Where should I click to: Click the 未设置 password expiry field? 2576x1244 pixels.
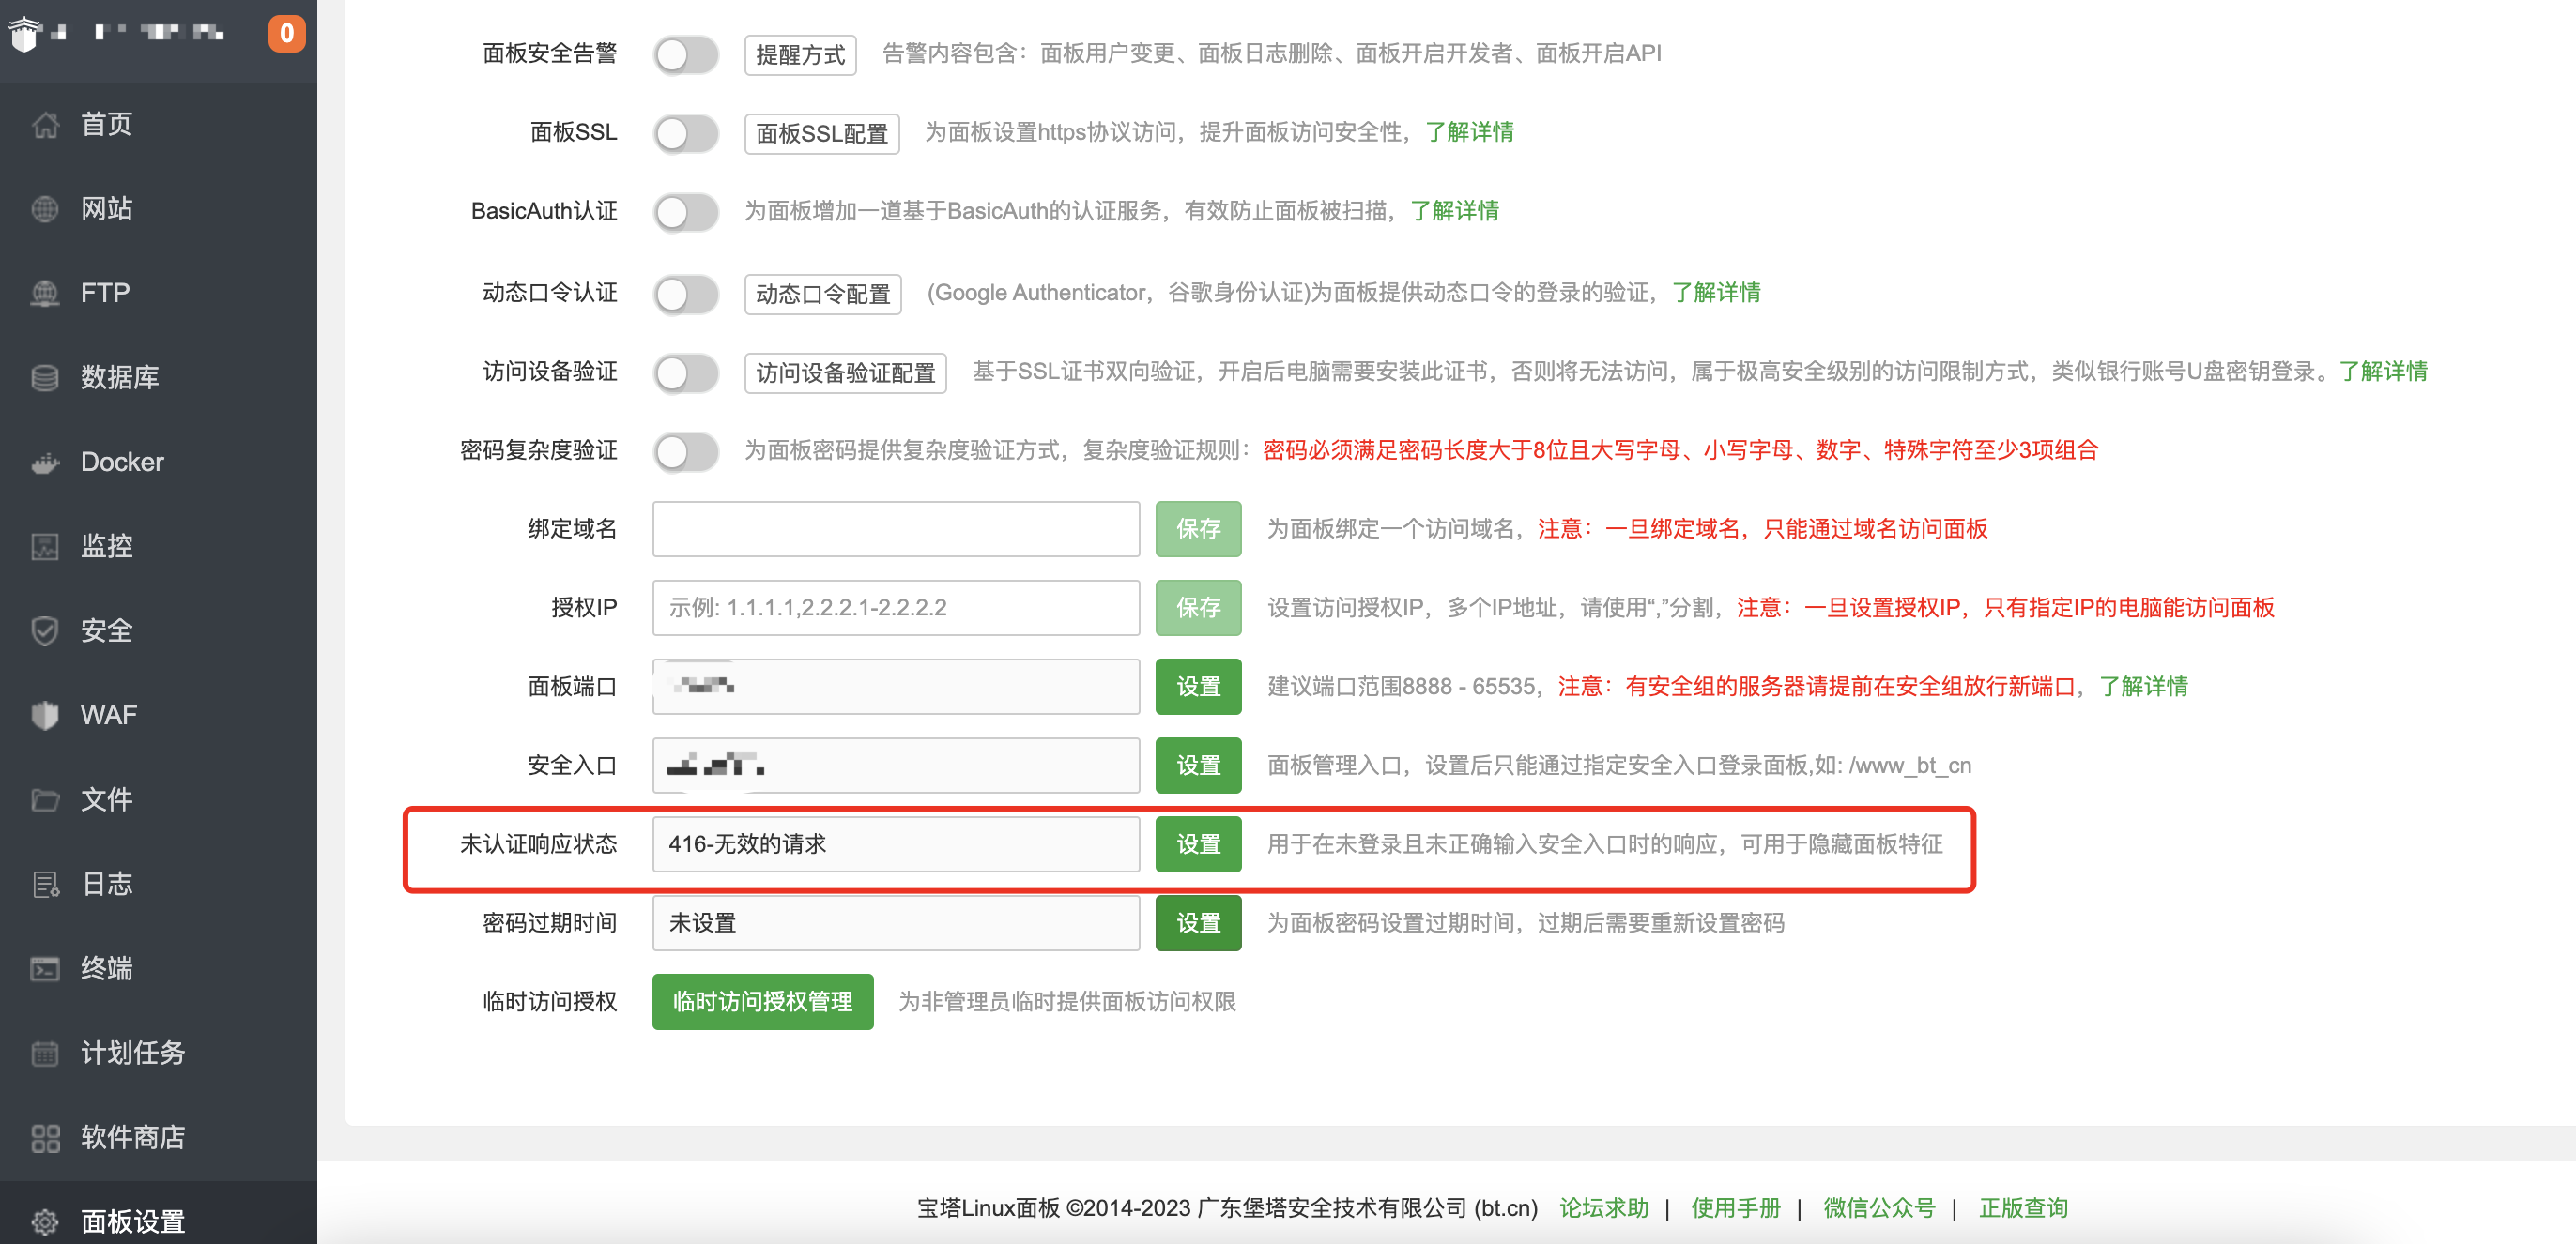tap(896, 923)
